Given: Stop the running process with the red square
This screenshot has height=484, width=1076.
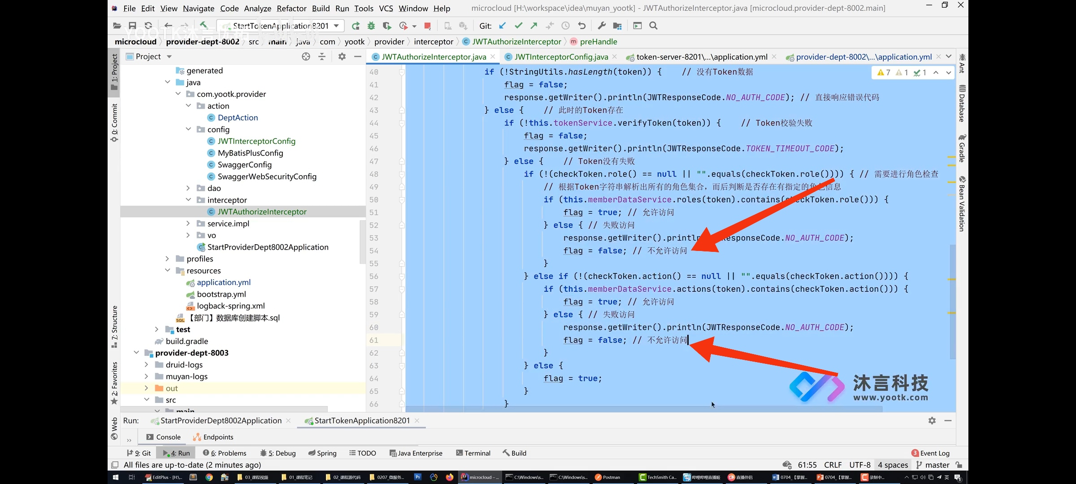Looking at the screenshot, I should [428, 26].
